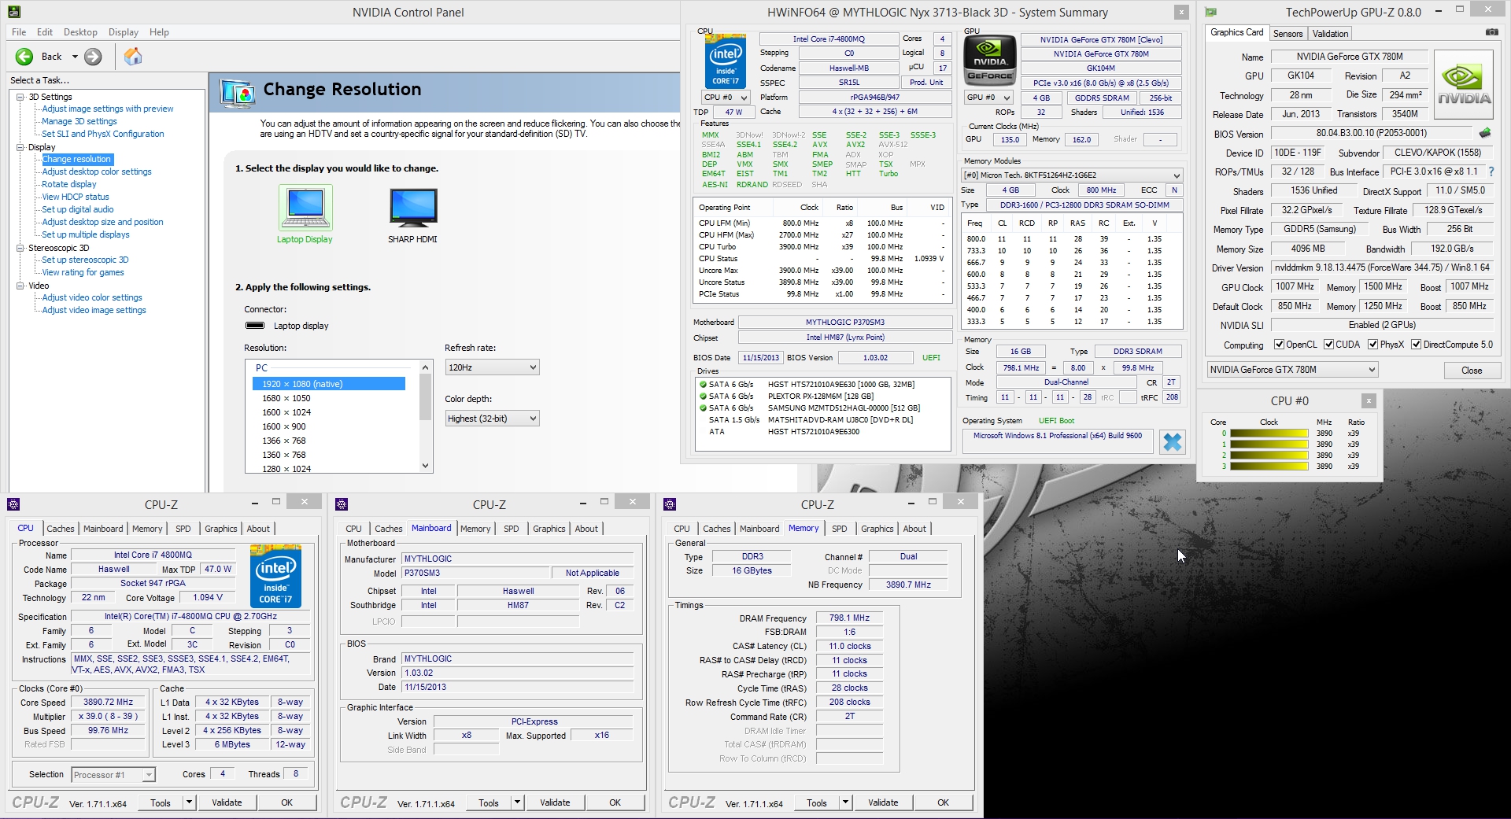This screenshot has width=1511, height=819.
Task: Collapse the Video tree node
Action: click(x=20, y=286)
